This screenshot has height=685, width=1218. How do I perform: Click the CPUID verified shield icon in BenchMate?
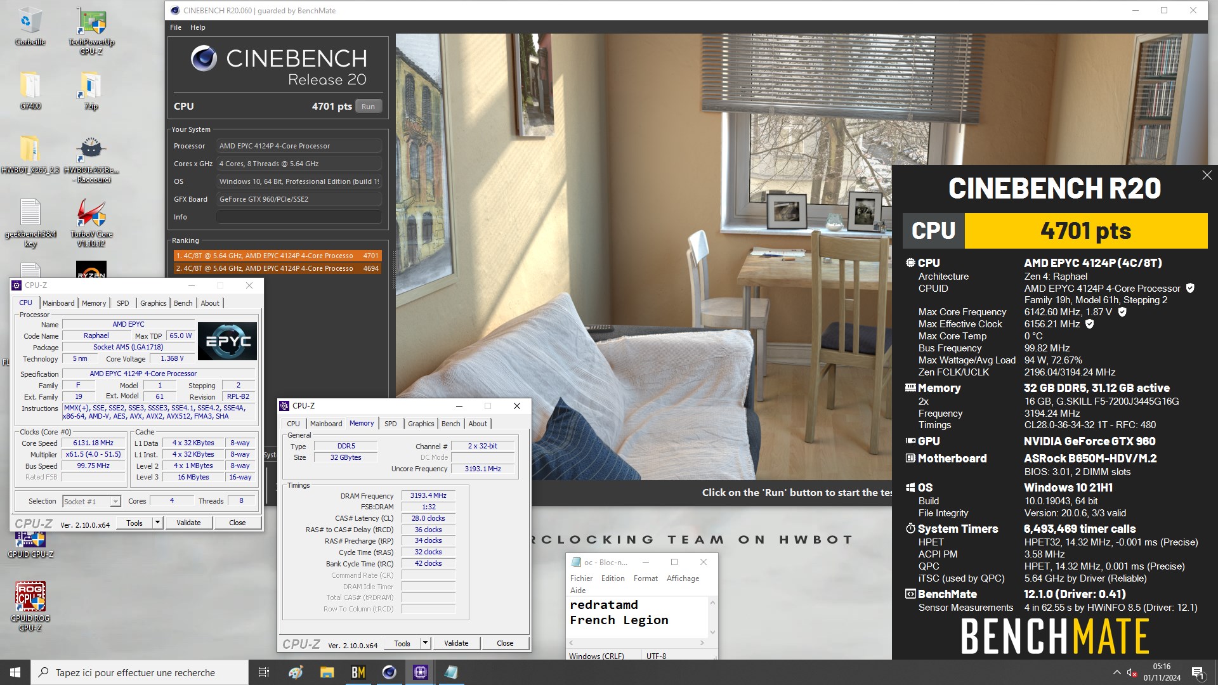point(1190,288)
